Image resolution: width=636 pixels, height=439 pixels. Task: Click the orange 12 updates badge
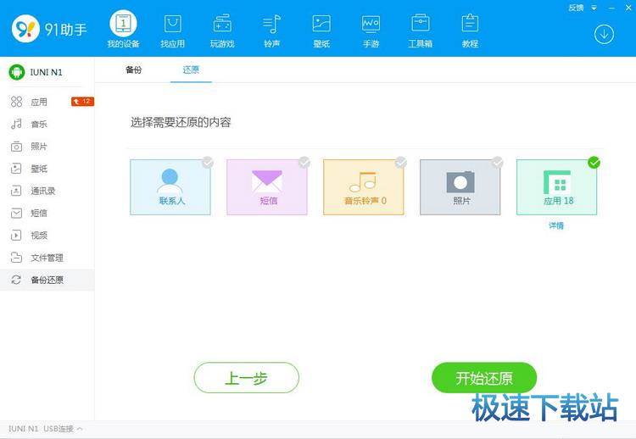(82, 102)
